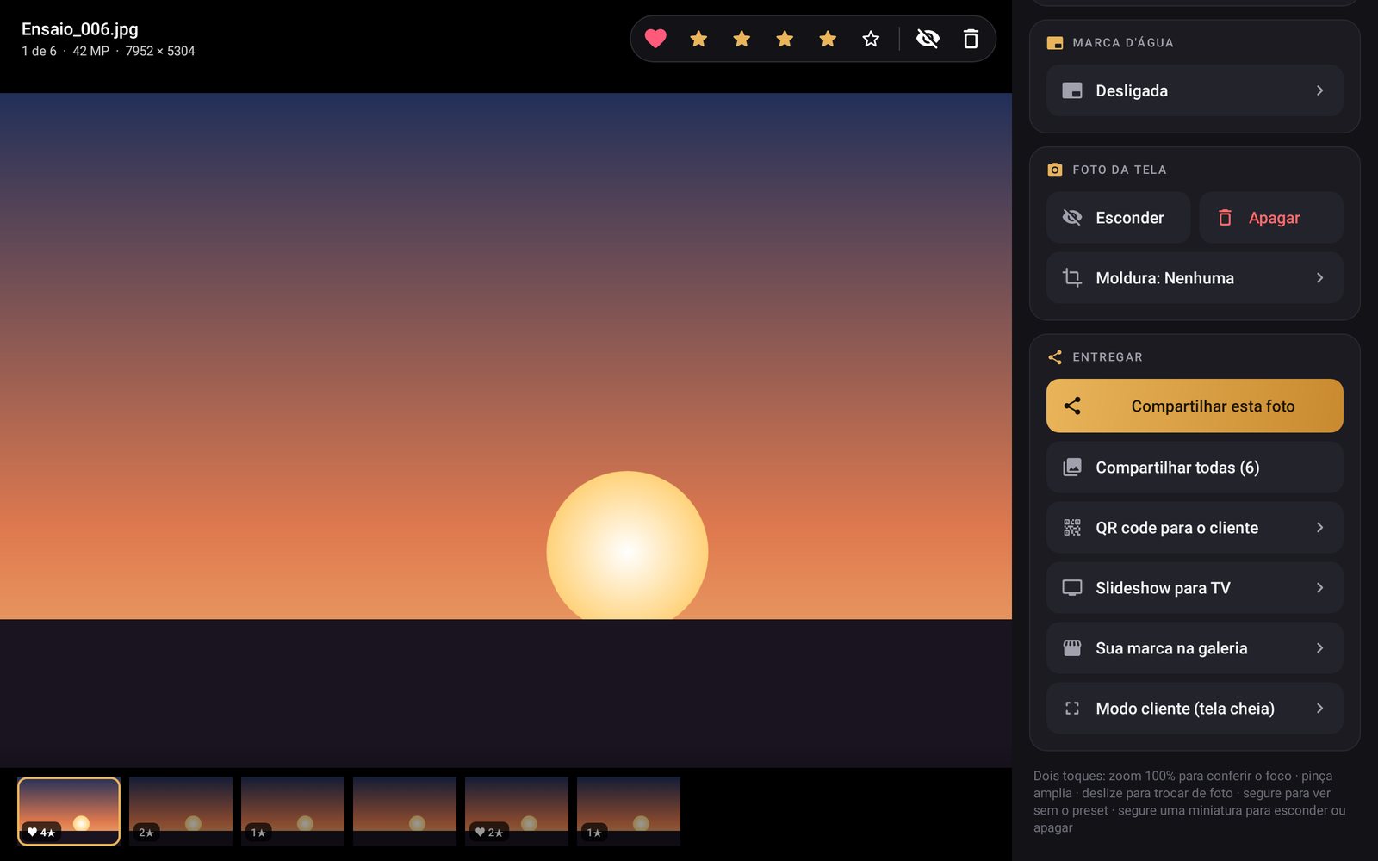Click the eye-slash icon in Esconder button
The width and height of the screenshot is (1378, 861).
click(1072, 218)
